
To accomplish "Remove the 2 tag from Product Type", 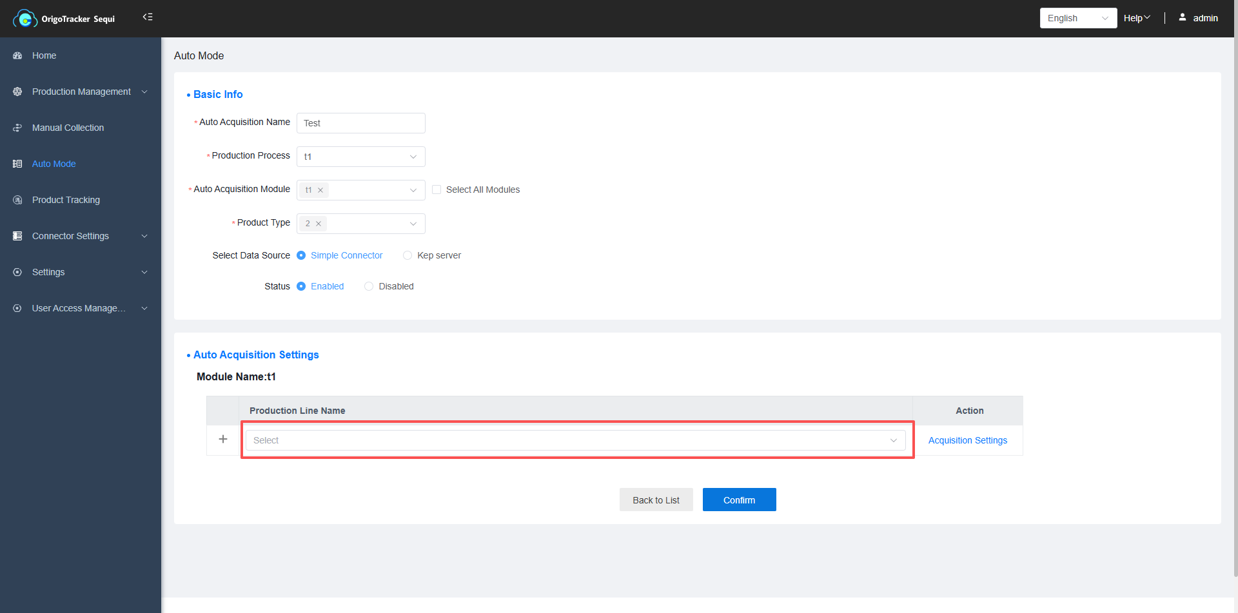I will point(319,224).
